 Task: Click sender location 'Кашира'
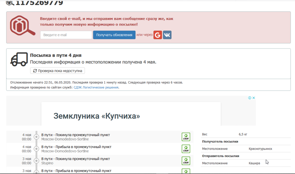click(254, 163)
